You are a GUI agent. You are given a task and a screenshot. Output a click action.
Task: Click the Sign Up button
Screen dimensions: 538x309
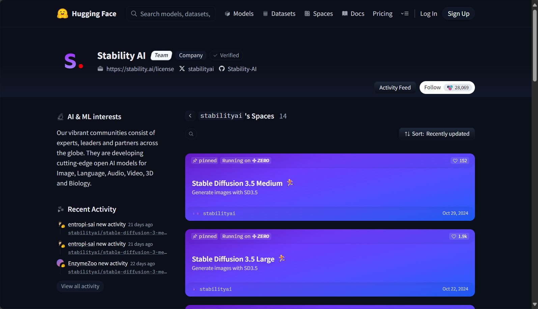[x=458, y=13]
